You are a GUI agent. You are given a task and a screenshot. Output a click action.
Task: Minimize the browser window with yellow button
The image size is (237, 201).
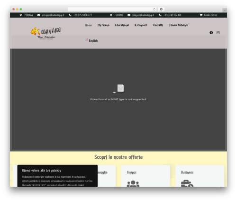17,9
